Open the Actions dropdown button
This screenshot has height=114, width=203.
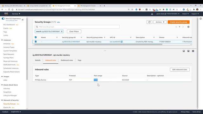160,22
